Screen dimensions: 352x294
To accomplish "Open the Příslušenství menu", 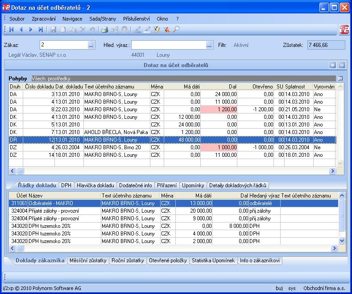I will [136, 19].
